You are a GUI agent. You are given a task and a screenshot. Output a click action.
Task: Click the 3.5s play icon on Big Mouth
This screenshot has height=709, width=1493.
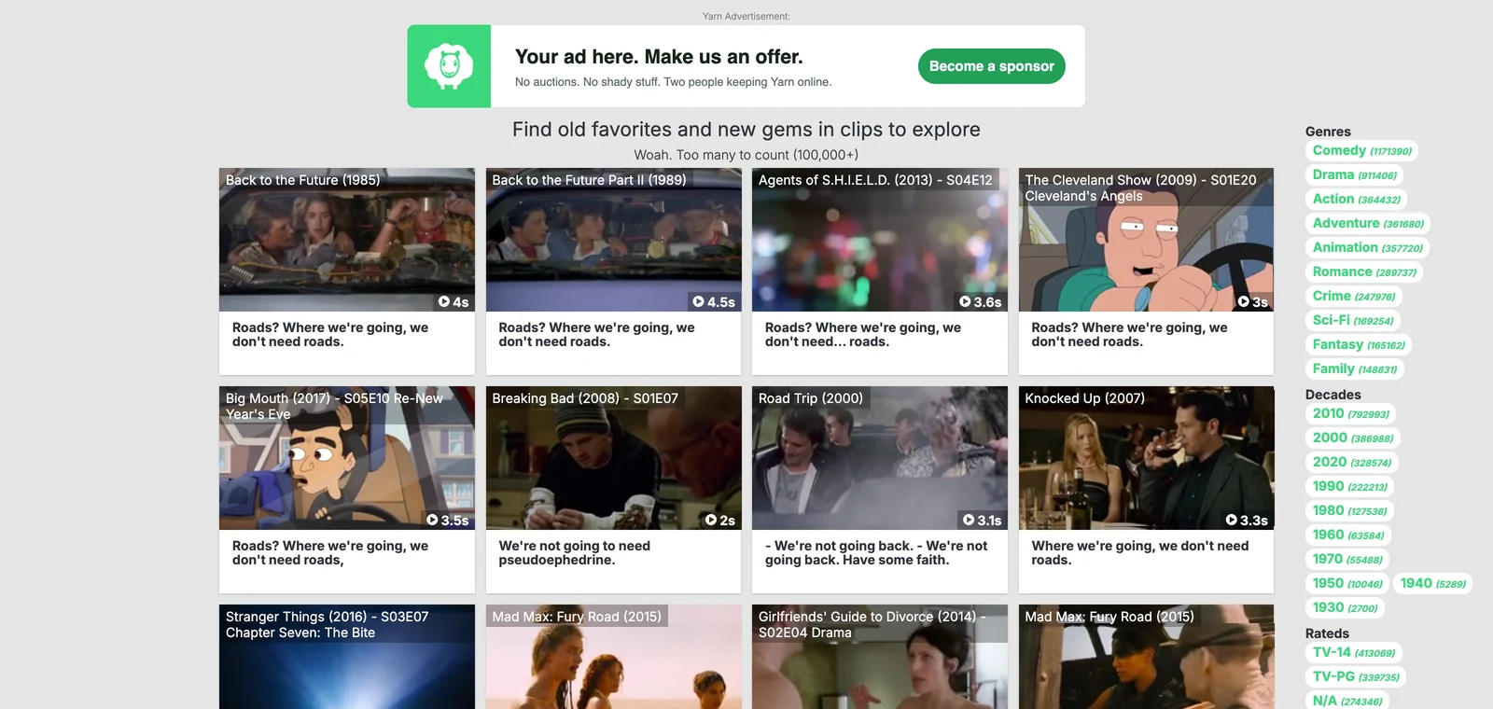[x=432, y=521]
